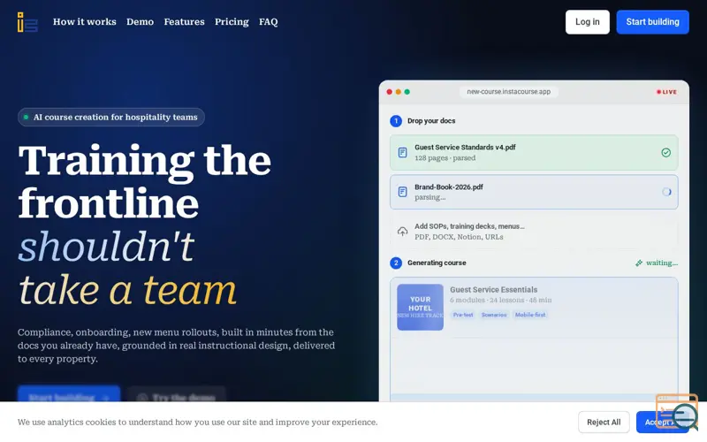This screenshot has height=442, width=707.
Task: Click the sparkle icon next to waiting
Action: [x=639, y=263]
